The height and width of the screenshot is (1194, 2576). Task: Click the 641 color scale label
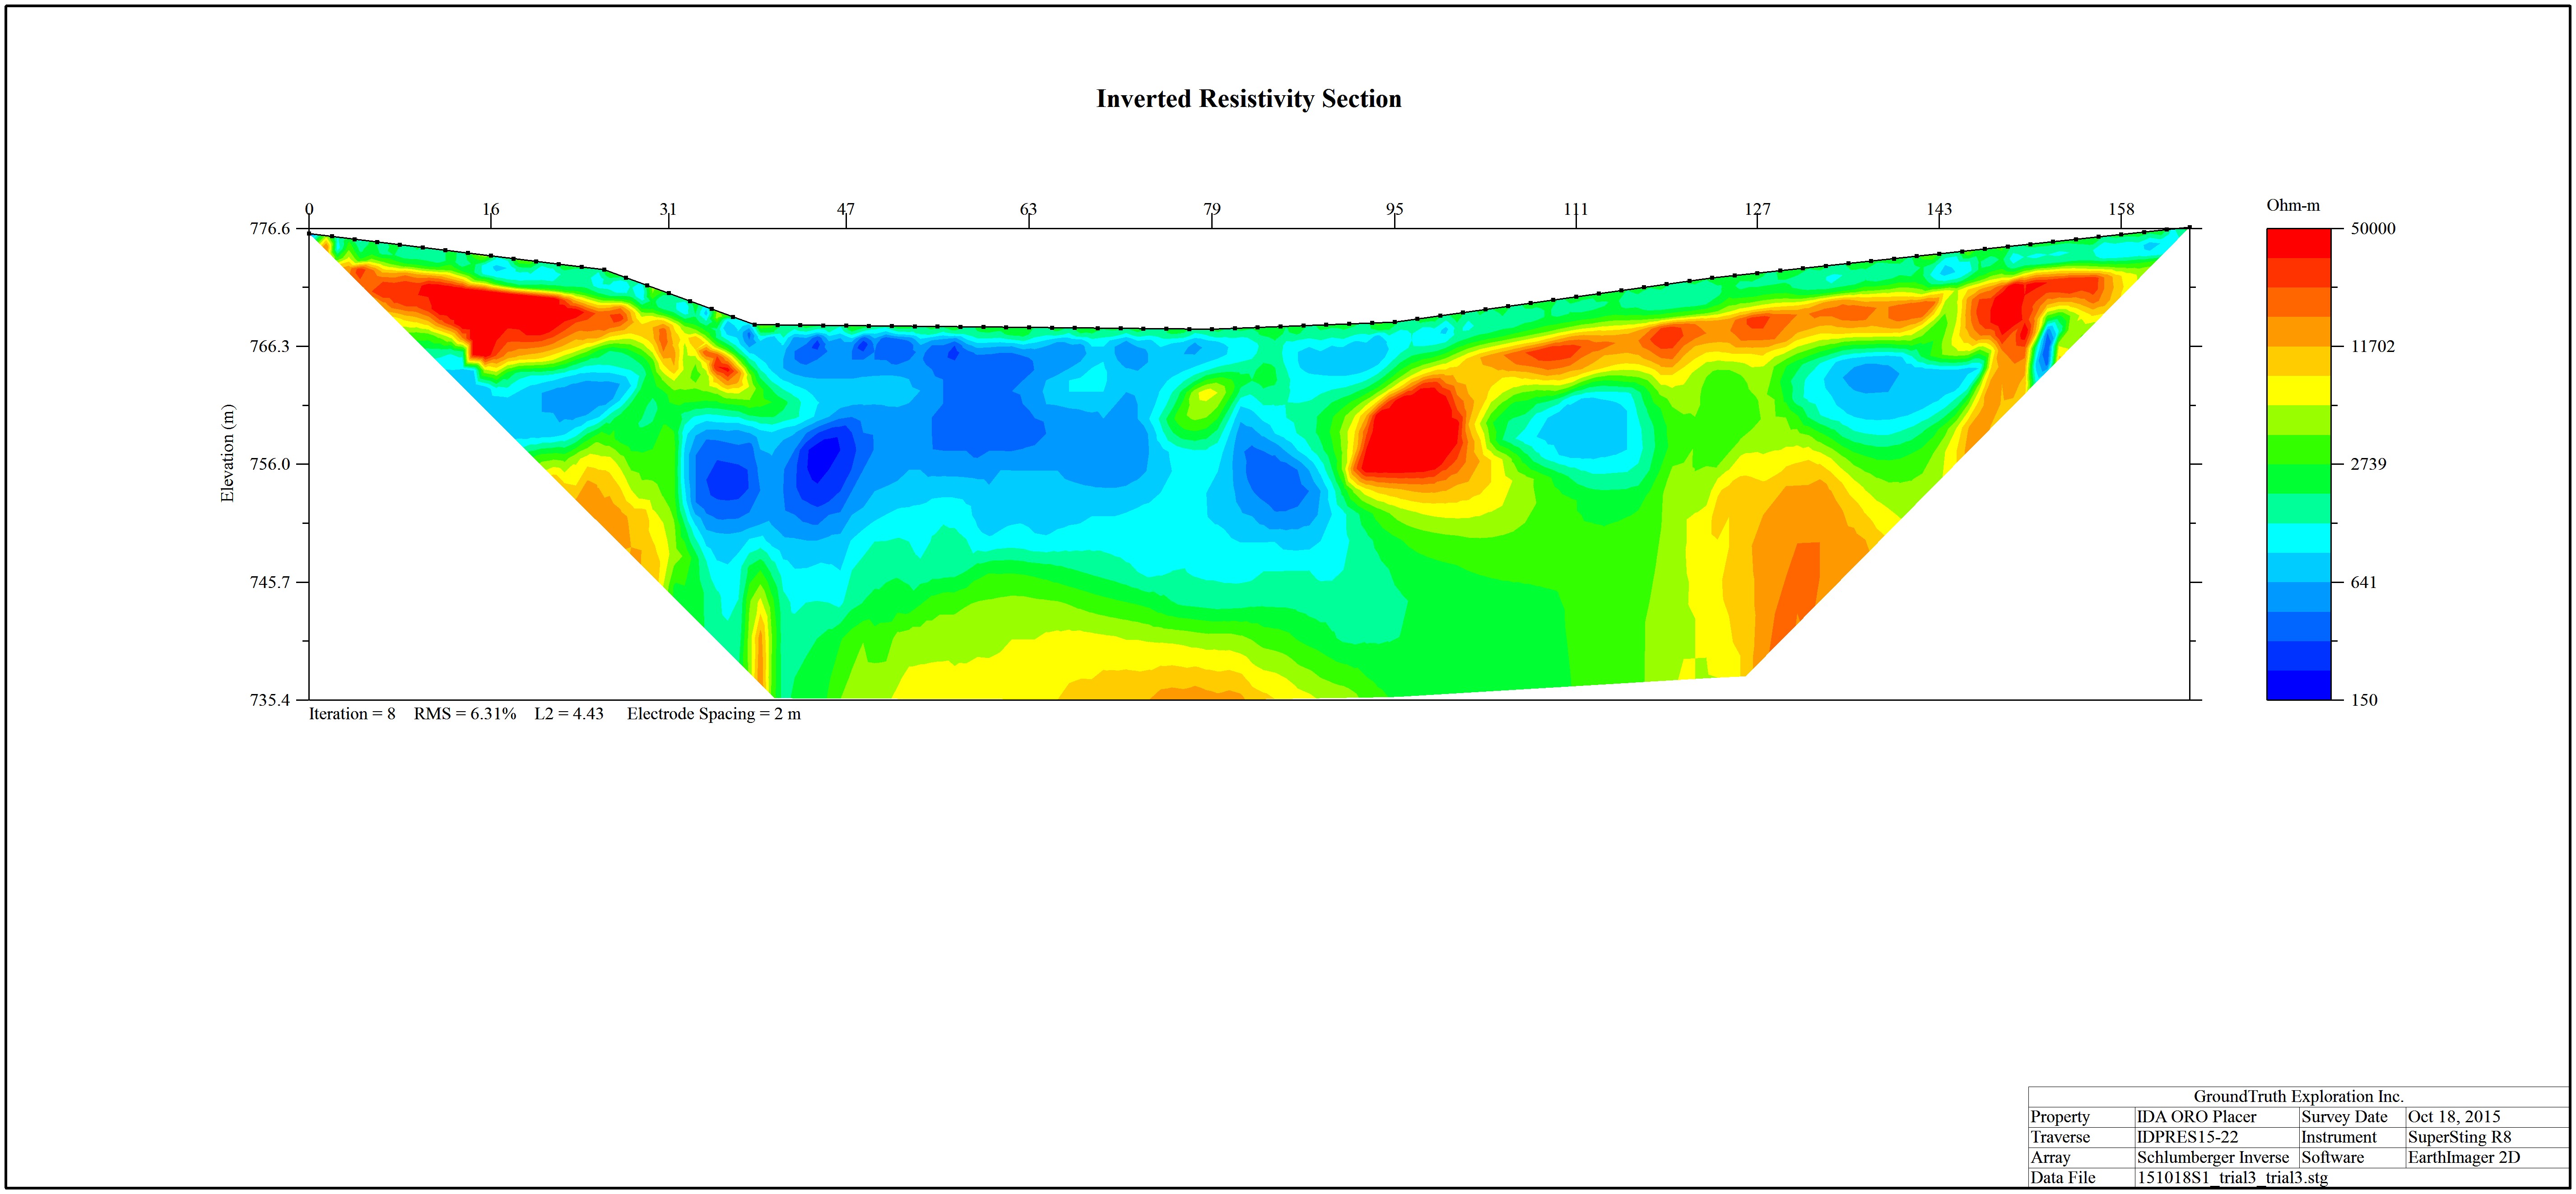click(x=2363, y=582)
